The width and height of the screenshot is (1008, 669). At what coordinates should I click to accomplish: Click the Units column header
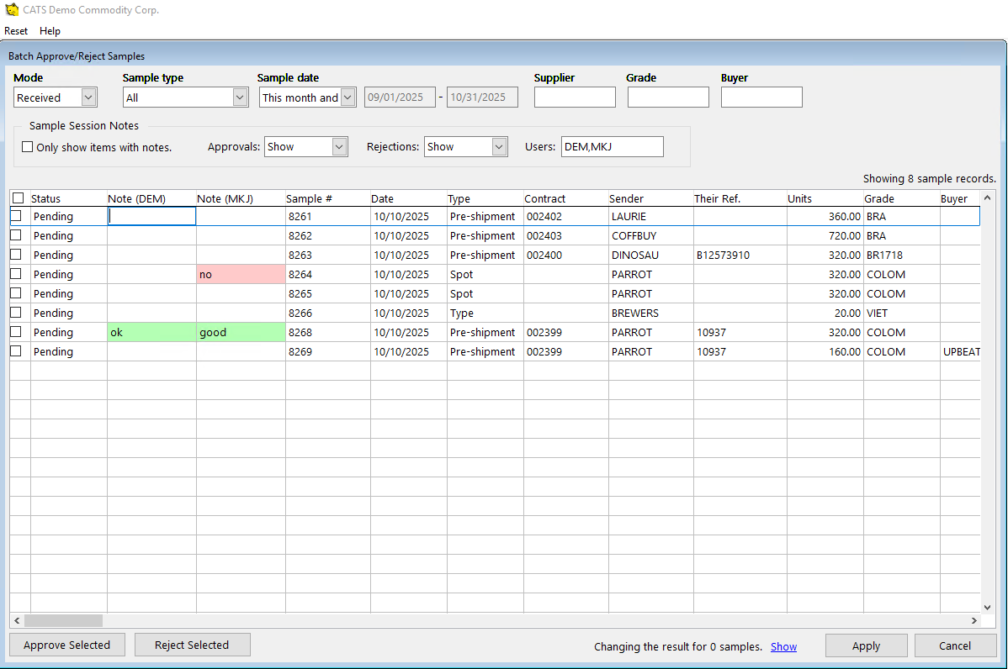(825, 198)
